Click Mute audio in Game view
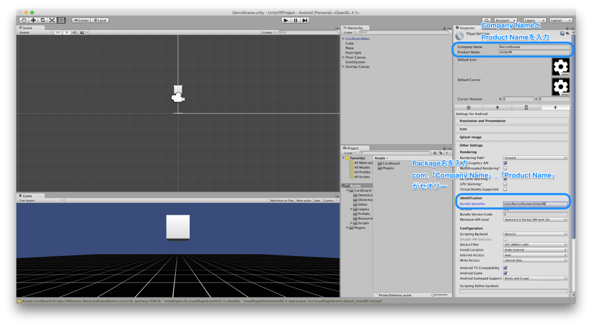 pos(304,200)
